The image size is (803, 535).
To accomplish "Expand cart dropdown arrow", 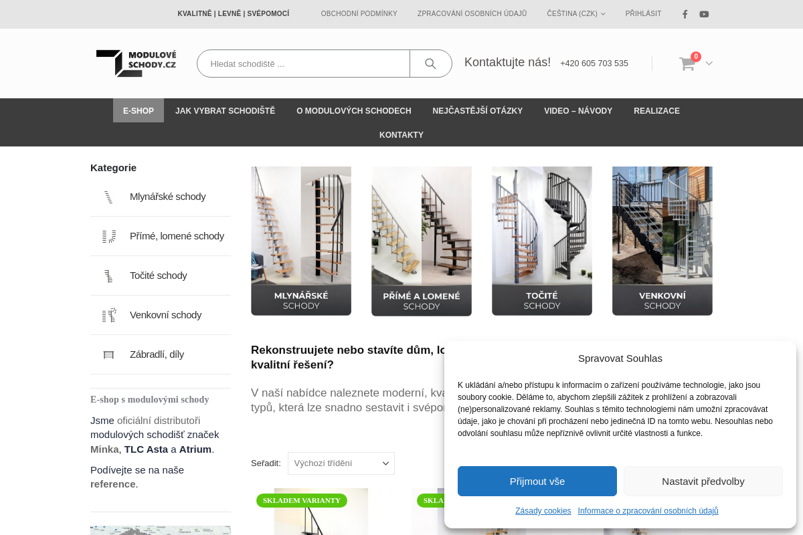I will pyautogui.click(x=709, y=64).
